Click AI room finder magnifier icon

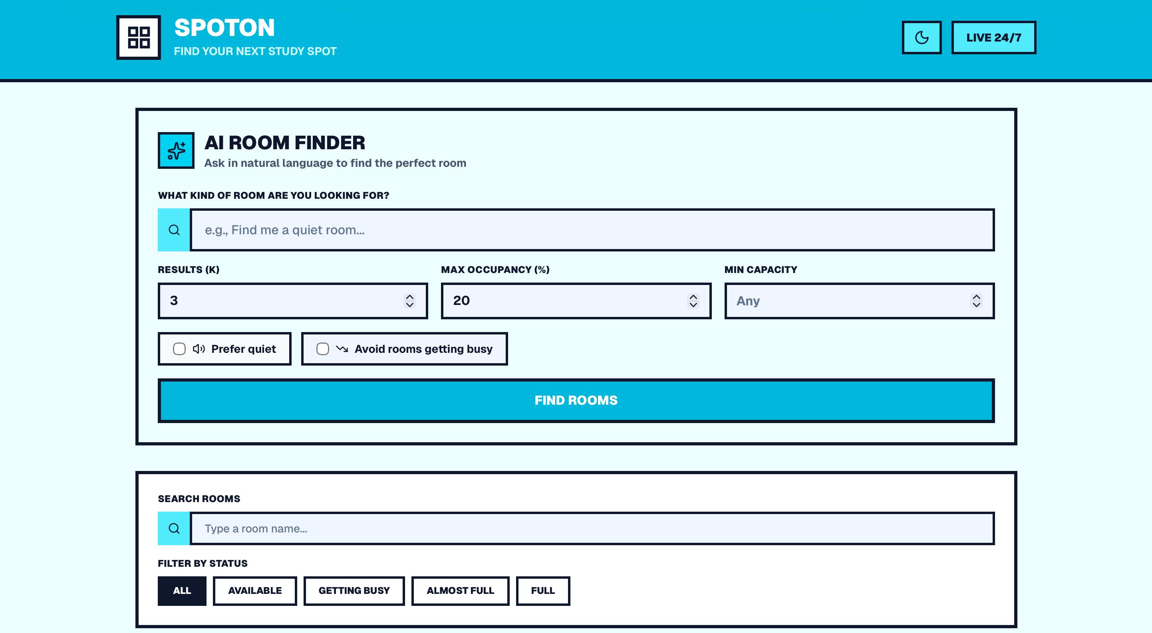[174, 230]
